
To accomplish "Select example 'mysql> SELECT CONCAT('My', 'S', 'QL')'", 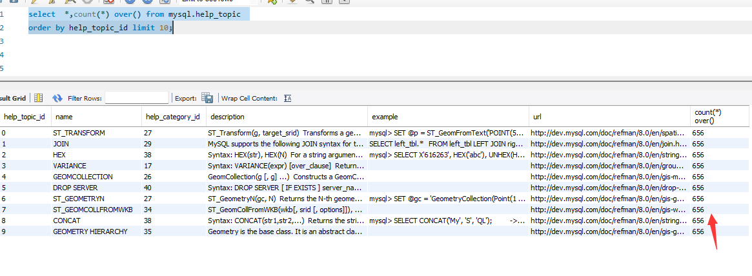I will coord(448,221).
